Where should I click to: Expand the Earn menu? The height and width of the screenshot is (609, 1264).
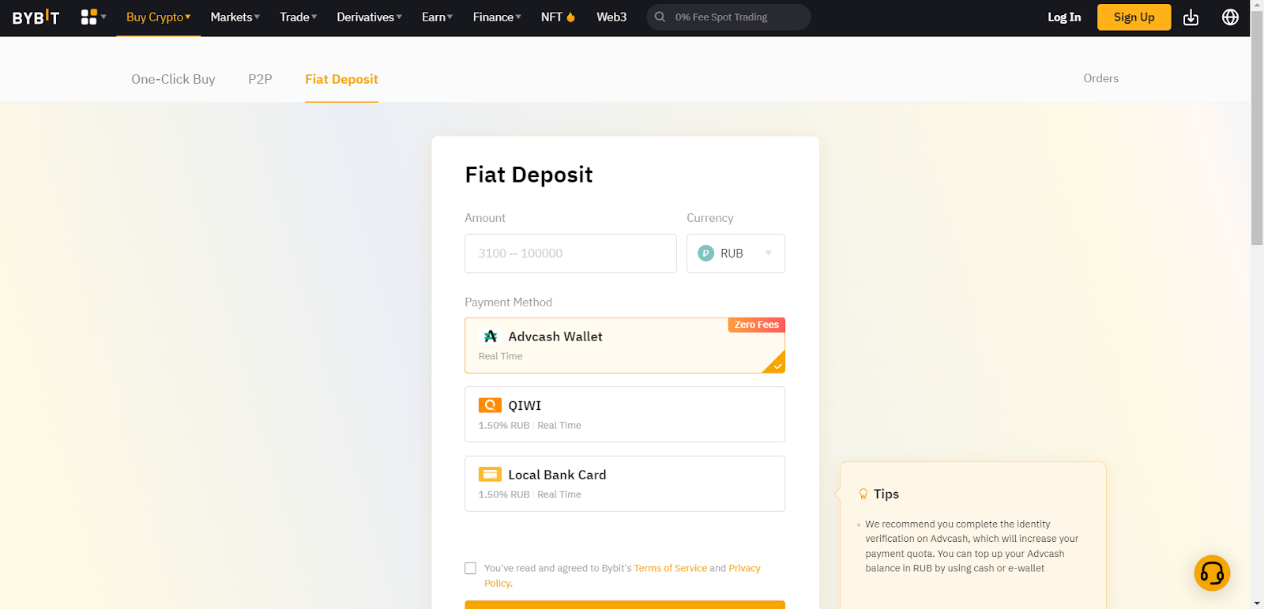(437, 17)
